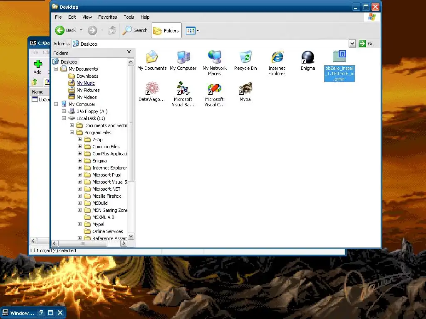Open the Edit menu in Desktop window

pos(72,17)
